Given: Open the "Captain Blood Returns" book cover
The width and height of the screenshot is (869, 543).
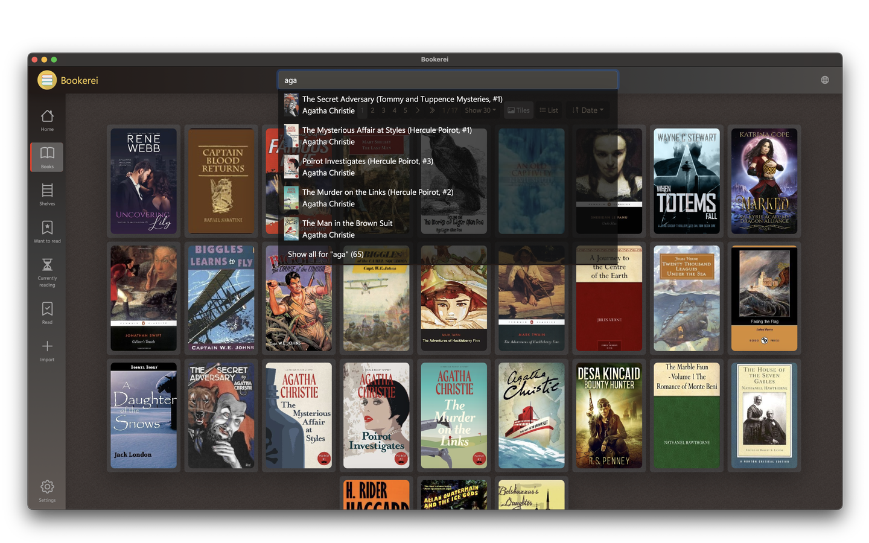Looking at the screenshot, I should (221, 181).
